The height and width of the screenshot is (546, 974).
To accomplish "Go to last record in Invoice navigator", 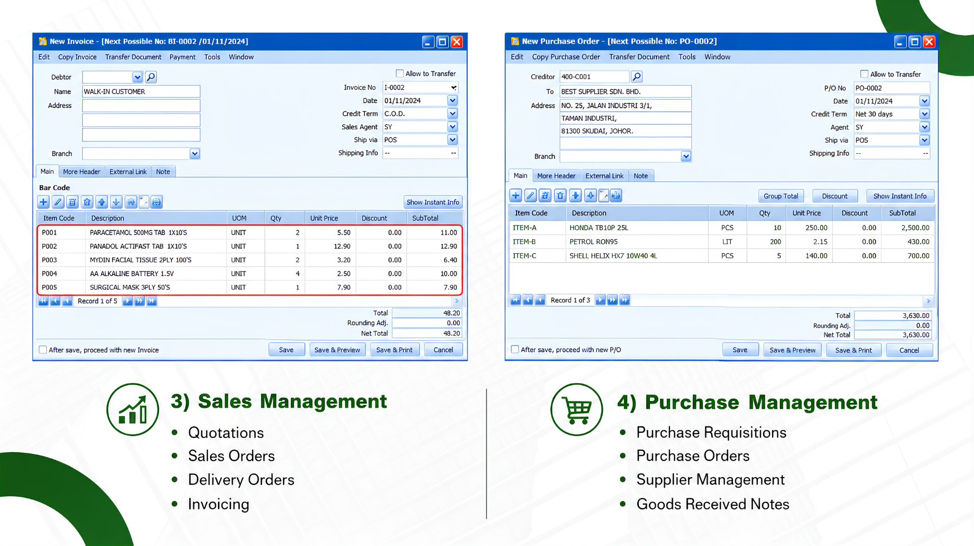I will point(152,301).
